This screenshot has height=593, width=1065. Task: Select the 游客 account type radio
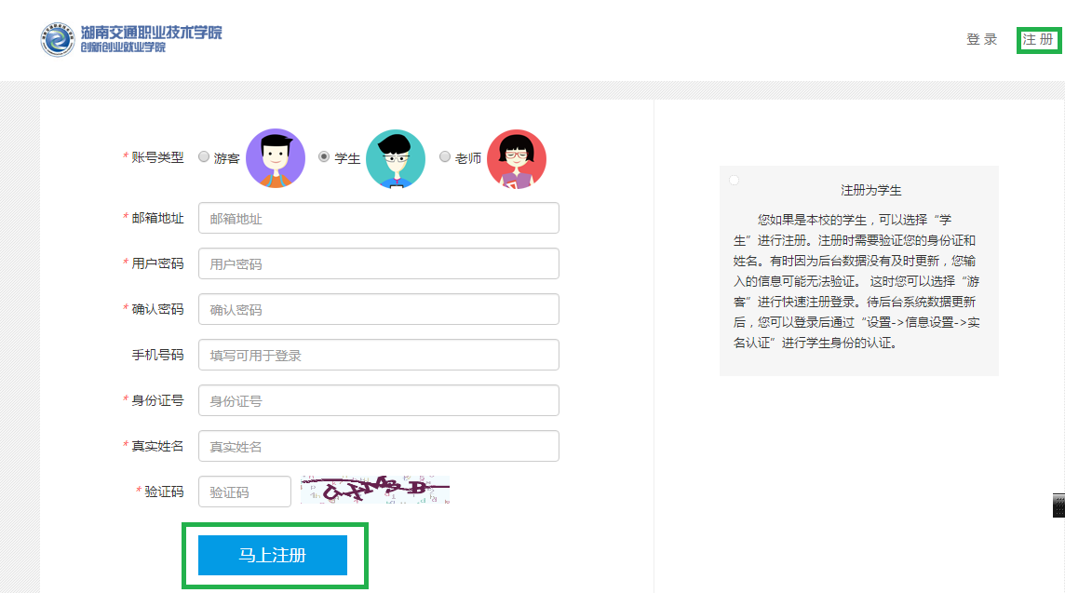204,157
